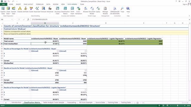The image size is (191, 107).
Task: Add a new sheet
Action: click(x=138, y=103)
